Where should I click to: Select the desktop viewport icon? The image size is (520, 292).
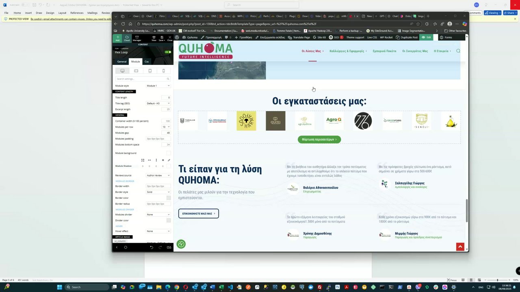[122, 71]
